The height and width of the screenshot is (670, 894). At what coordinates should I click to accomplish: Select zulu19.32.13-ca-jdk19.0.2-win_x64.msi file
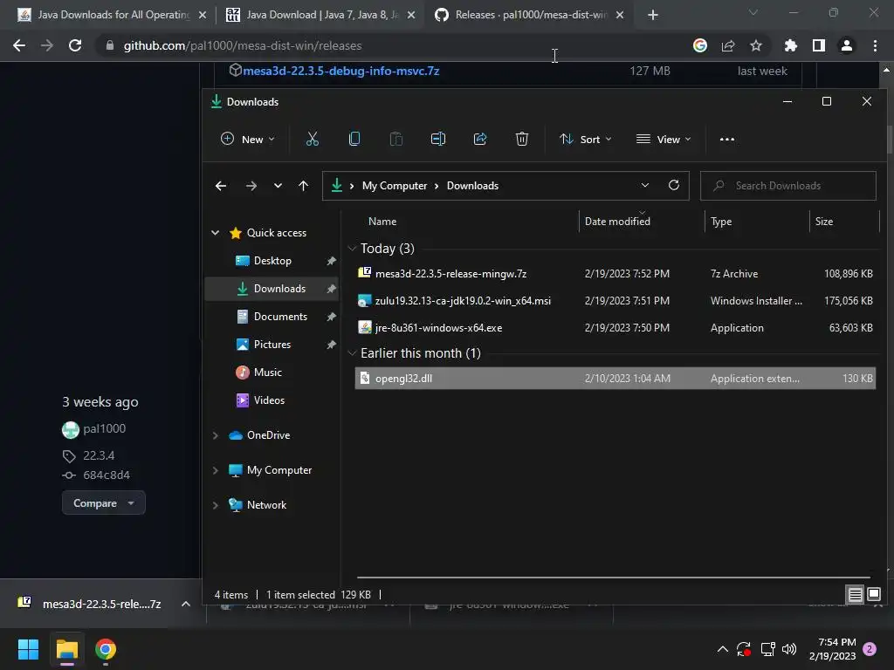point(615,301)
